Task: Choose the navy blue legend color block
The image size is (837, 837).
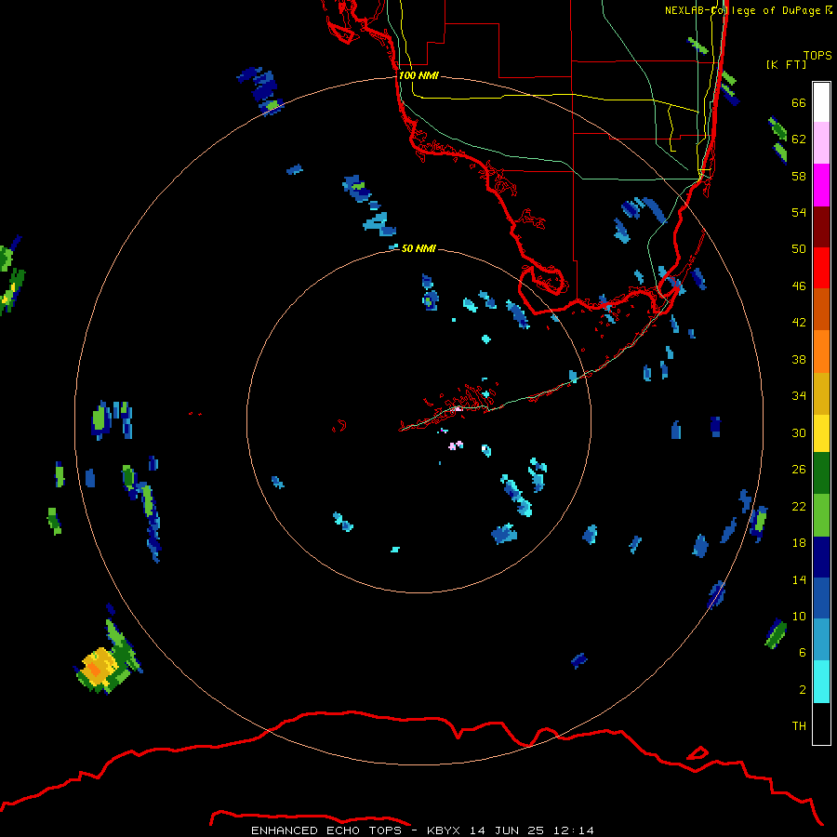Action: (821, 557)
